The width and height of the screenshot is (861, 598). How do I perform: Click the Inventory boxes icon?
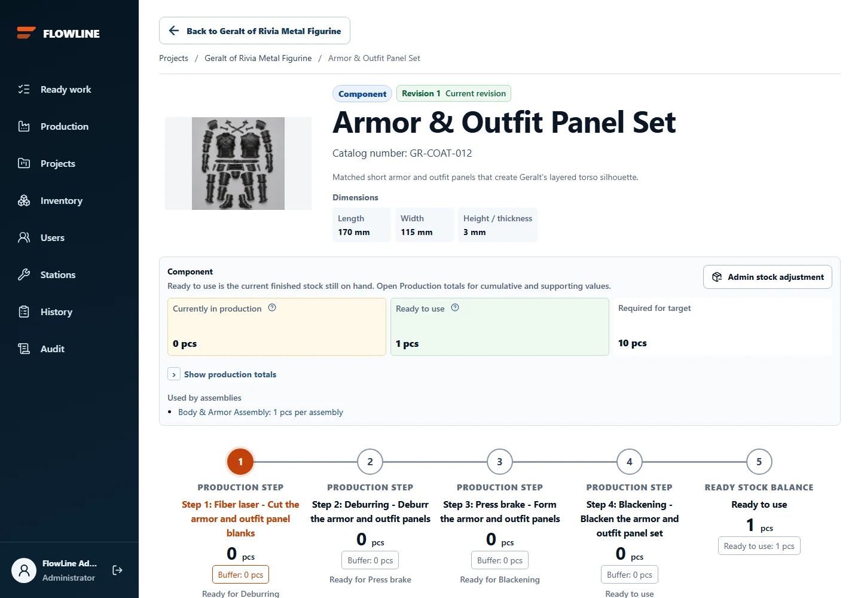coord(24,200)
